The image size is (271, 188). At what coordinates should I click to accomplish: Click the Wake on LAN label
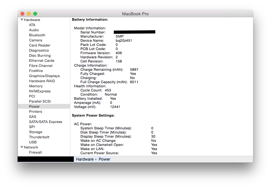[92, 149]
